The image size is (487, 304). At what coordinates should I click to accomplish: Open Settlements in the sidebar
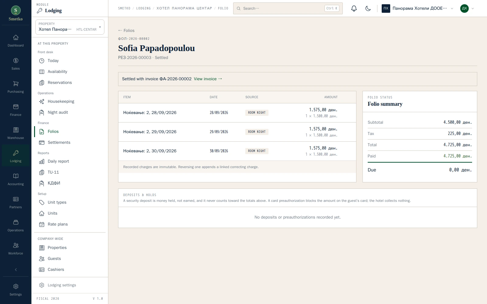tap(70, 143)
